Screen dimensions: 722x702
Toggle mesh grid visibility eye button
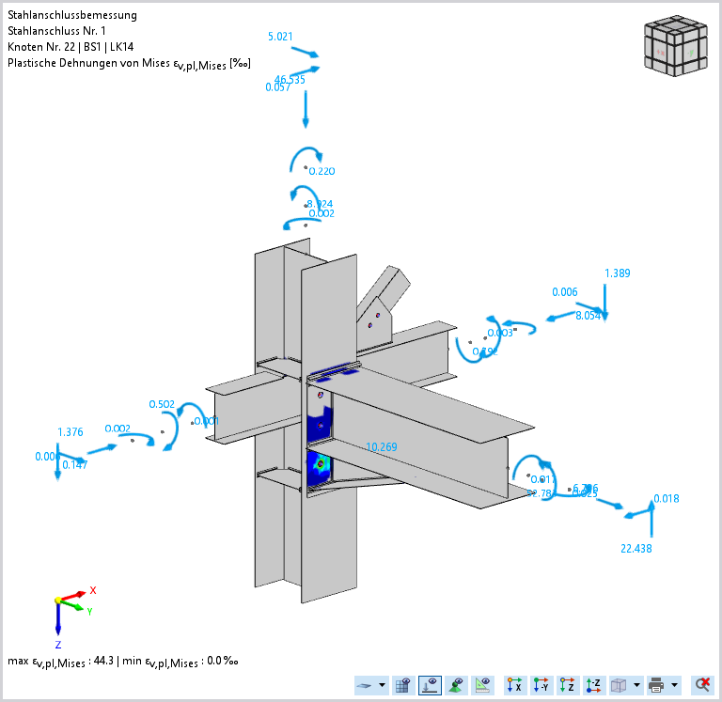pyautogui.click(x=403, y=685)
